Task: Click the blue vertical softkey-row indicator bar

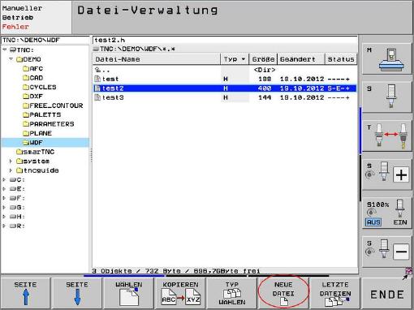Action: pyautogui.click(x=360, y=131)
